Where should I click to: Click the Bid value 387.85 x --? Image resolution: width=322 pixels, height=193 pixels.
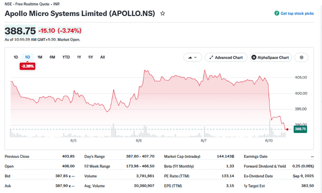click(x=65, y=176)
